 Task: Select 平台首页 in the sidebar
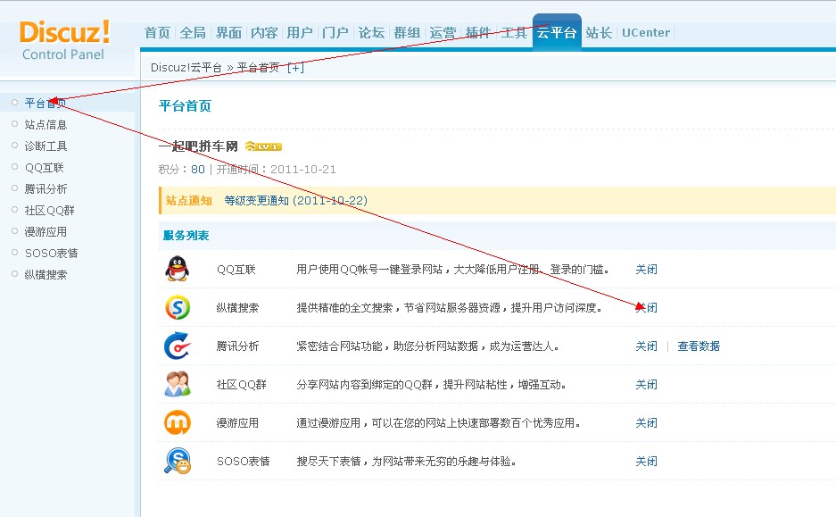click(46, 103)
